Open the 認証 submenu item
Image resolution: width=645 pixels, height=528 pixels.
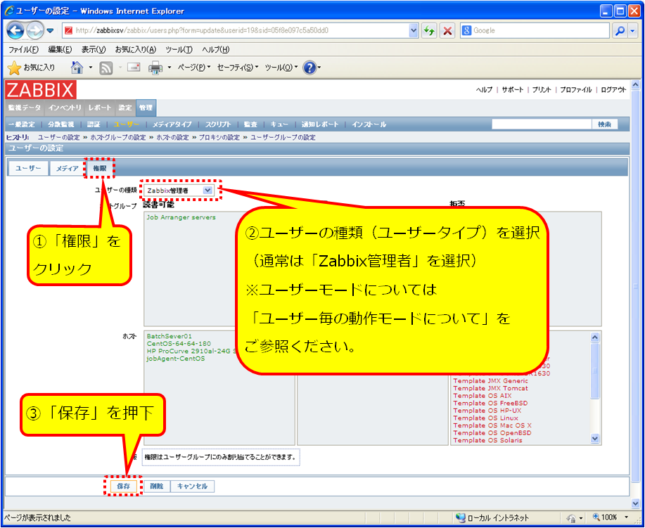[94, 124]
